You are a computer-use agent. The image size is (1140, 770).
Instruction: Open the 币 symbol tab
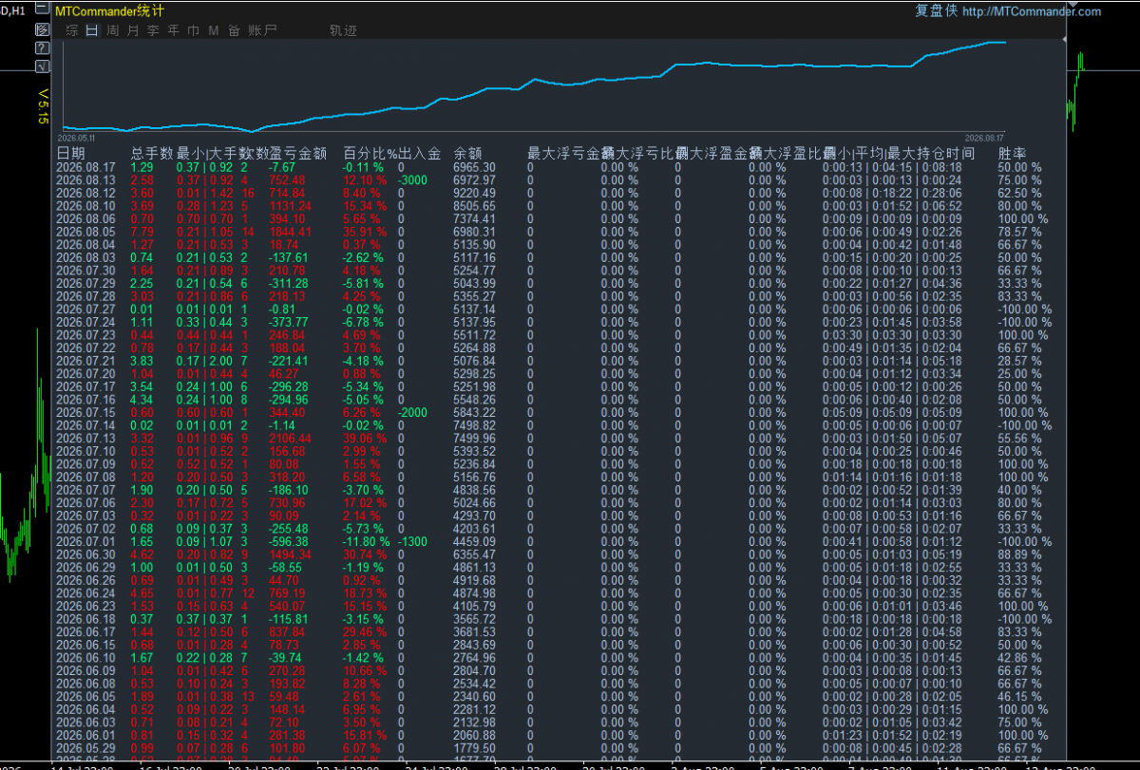click(x=193, y=30)
